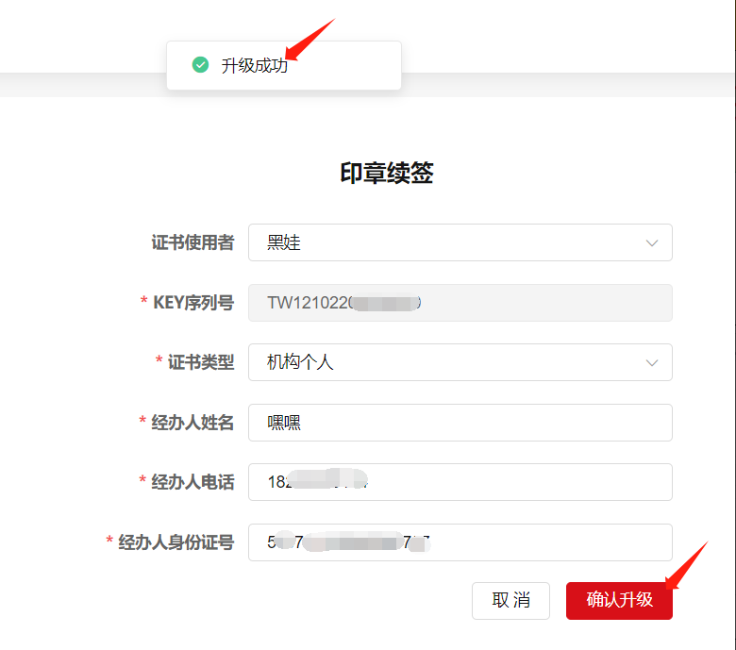Screen dimensions: 736x650
Task: Click the disabled KEY序列号 input field
Action: (460, 303)
